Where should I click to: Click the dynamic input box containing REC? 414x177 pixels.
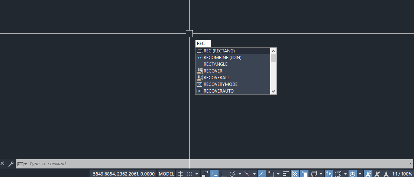[x=203, y=44]
